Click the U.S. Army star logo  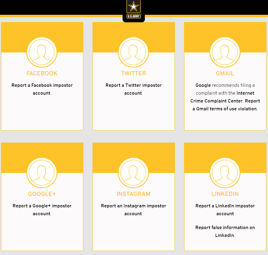pyautogui.click(x=133, y=9)
